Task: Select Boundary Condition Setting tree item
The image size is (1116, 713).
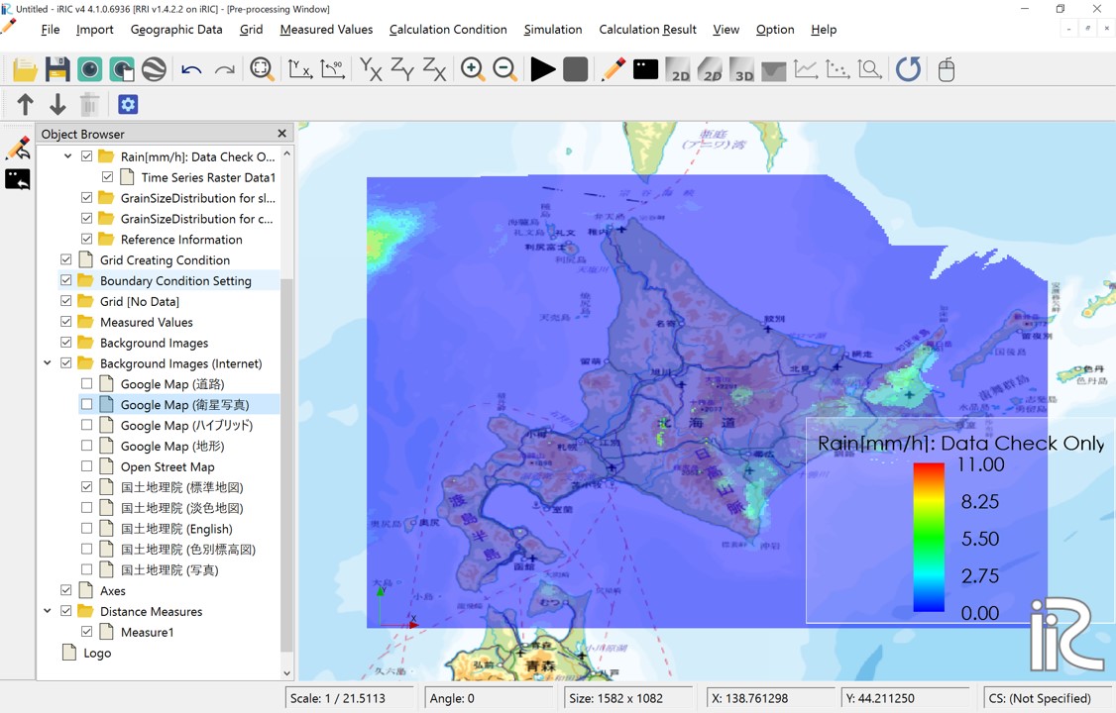Action: (175, 281)
